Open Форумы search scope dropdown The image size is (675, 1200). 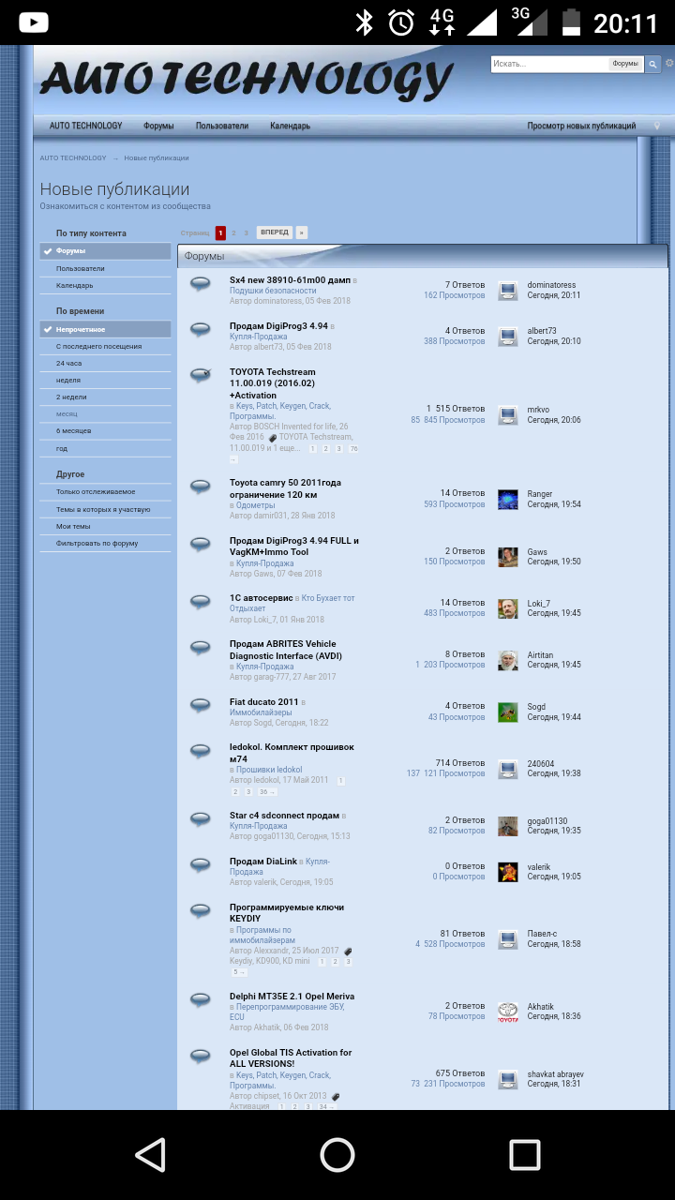pyautogui.click(x=625, y=64)
